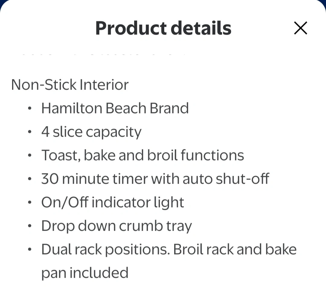Click the On/Off indicator light item
The width and height of the screenshot is (326, 303).
(113, 202)
